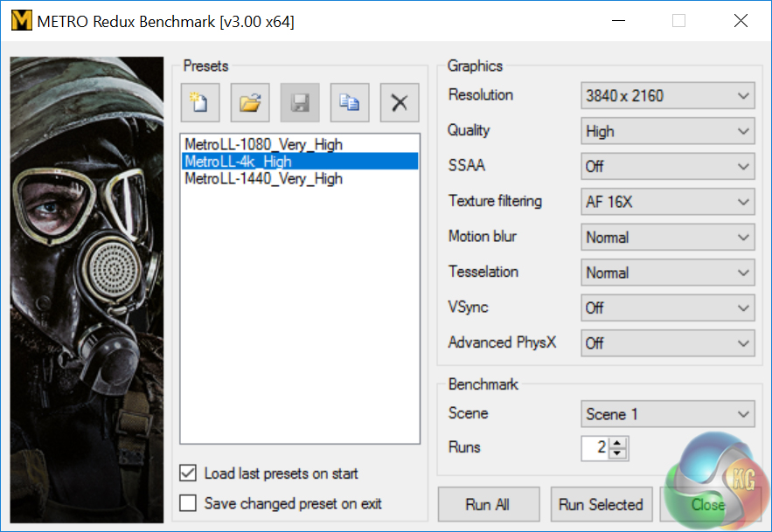Select the MetroLL-1080_Very_High preset
The width and height of the screenshot is (772, 532).
click(263, 144)
